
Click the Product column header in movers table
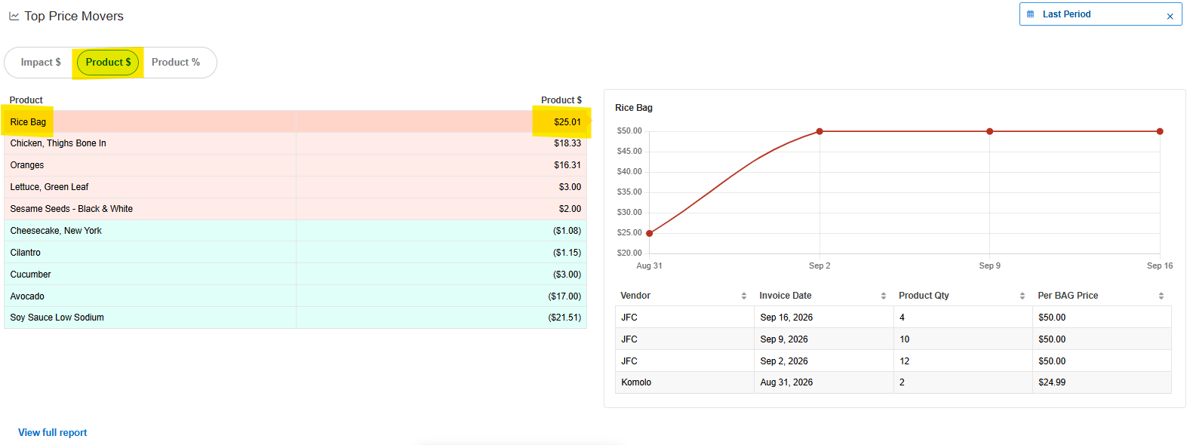coord(26,100)
